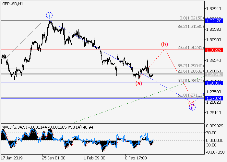Click the 1.26140 price axis value
Screen dimensions: 227x162
tap(213, 113)
